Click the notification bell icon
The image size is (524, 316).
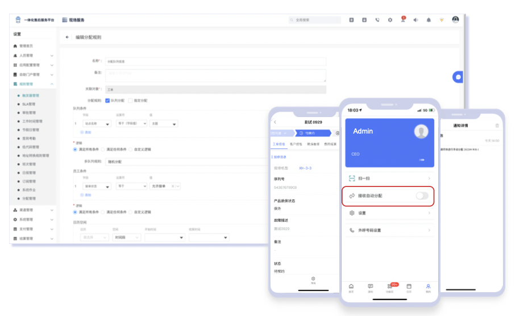[x=429, y=20]
